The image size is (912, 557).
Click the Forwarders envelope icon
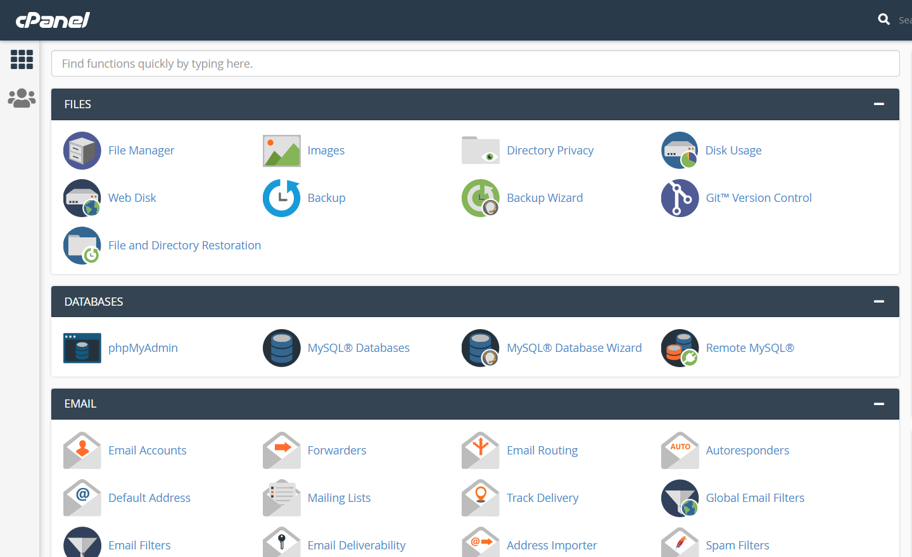click(282, 451)
